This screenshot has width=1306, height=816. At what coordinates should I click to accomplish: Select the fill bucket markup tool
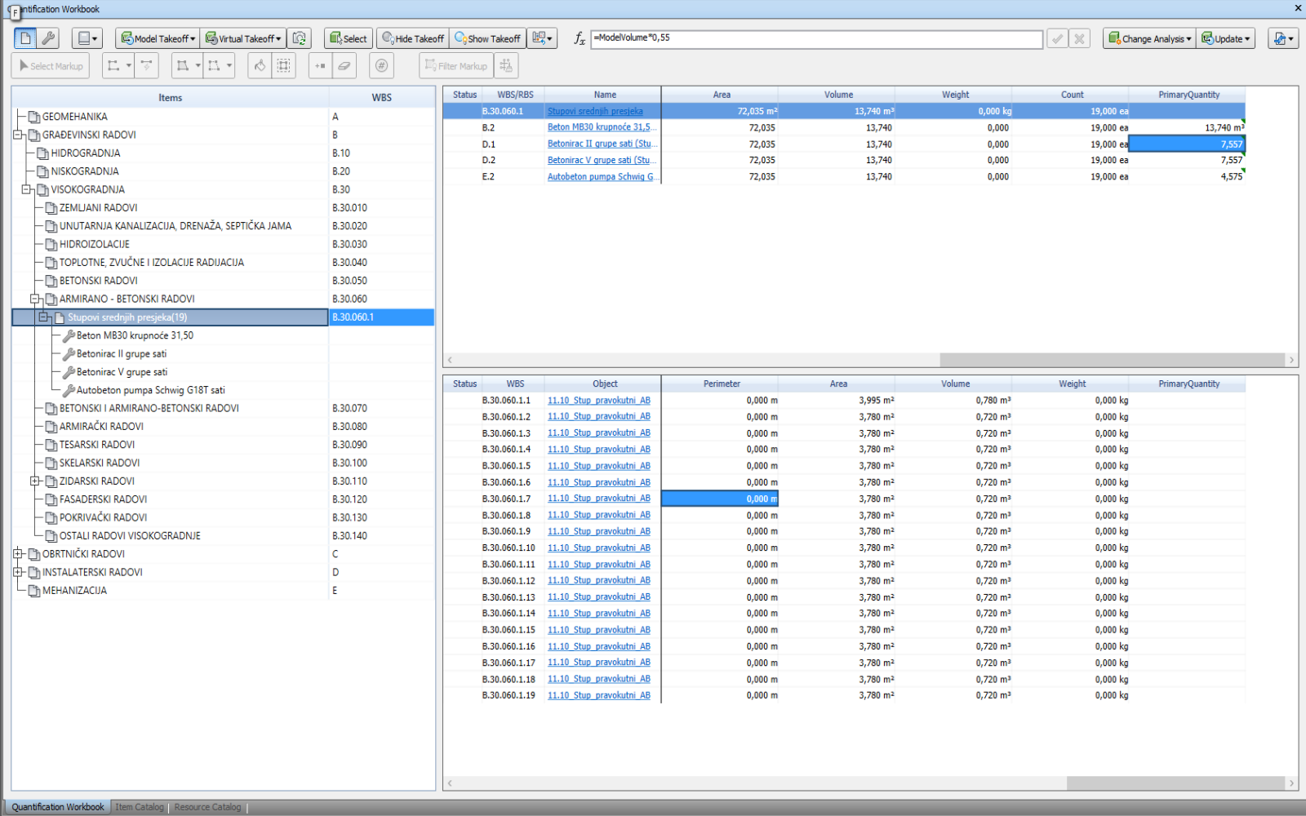pyautogui.click(x=260, y=66)
